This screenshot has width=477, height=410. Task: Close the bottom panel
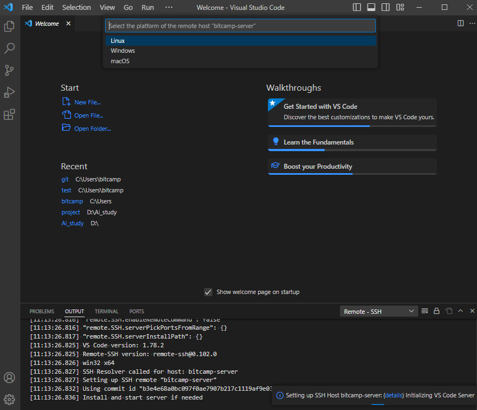pos(472,311)
